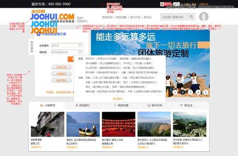Click the 当季出发 pill button

[62, 67]
